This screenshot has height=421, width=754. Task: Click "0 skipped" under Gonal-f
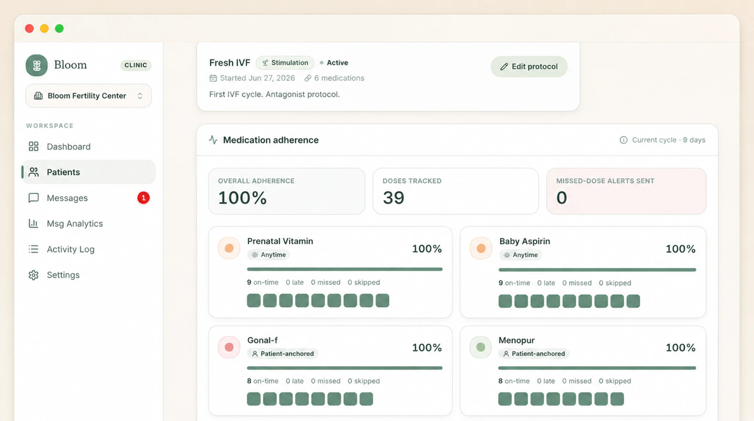click(x=364, y=381)
